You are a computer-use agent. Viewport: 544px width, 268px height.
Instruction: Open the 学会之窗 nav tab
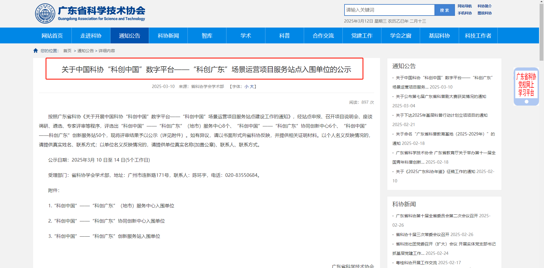[x=400, y=35]
